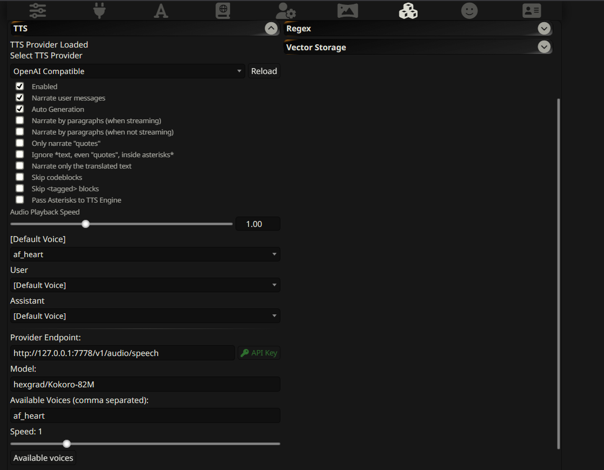Enable Only narrate "quotes" checkbox
This screenshot has width=604, height=470.
point(20,143)
